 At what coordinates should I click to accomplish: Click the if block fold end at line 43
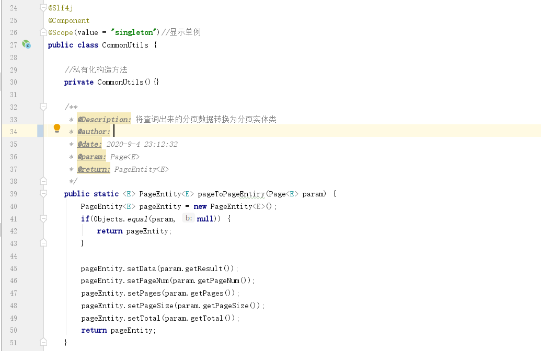click(43, 243)
